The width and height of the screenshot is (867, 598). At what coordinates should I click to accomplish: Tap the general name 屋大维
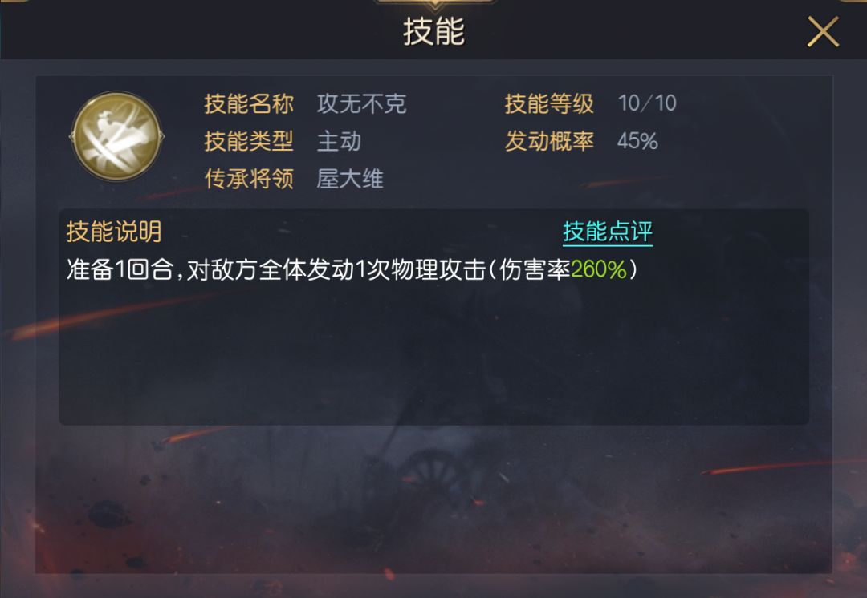tap(350, 179)
